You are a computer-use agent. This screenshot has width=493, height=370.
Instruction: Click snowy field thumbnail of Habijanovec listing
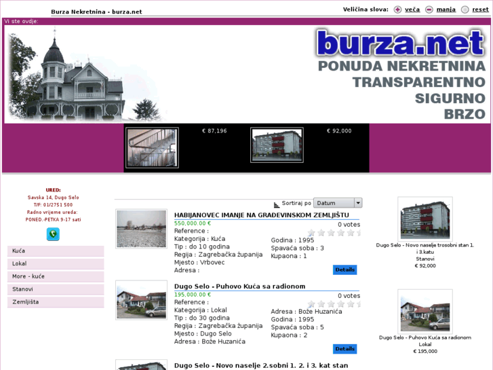coord(142,229)
